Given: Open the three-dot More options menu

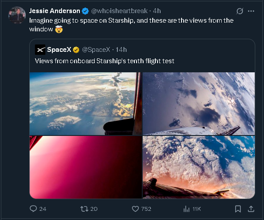Looking at the screenshot, I should coord(251,11).
